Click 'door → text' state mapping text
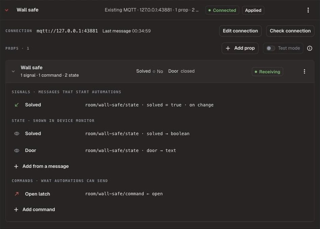Screen dimensions: 320x229 point(161,151)
